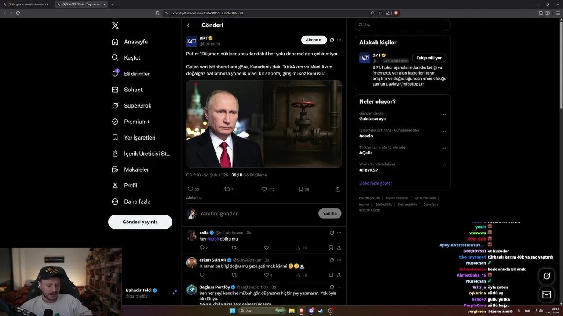This screenshot has height=316, width=563.
Task: Click the reply icon with 20 replies
Action: 190,189
